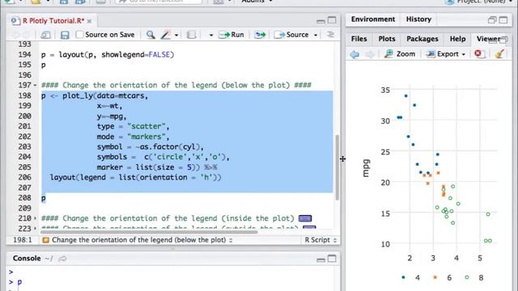Screen dimensions: 518x291
Task: Source the script with Source button
Action: tap(291, 35)
